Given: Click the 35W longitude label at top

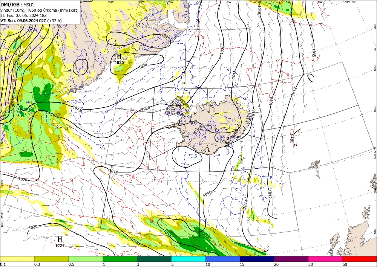Looking at the screenshot, I should (x=110, y=2).
